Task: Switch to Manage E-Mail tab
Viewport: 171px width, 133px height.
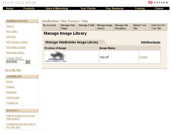Action: coord(87,27)
